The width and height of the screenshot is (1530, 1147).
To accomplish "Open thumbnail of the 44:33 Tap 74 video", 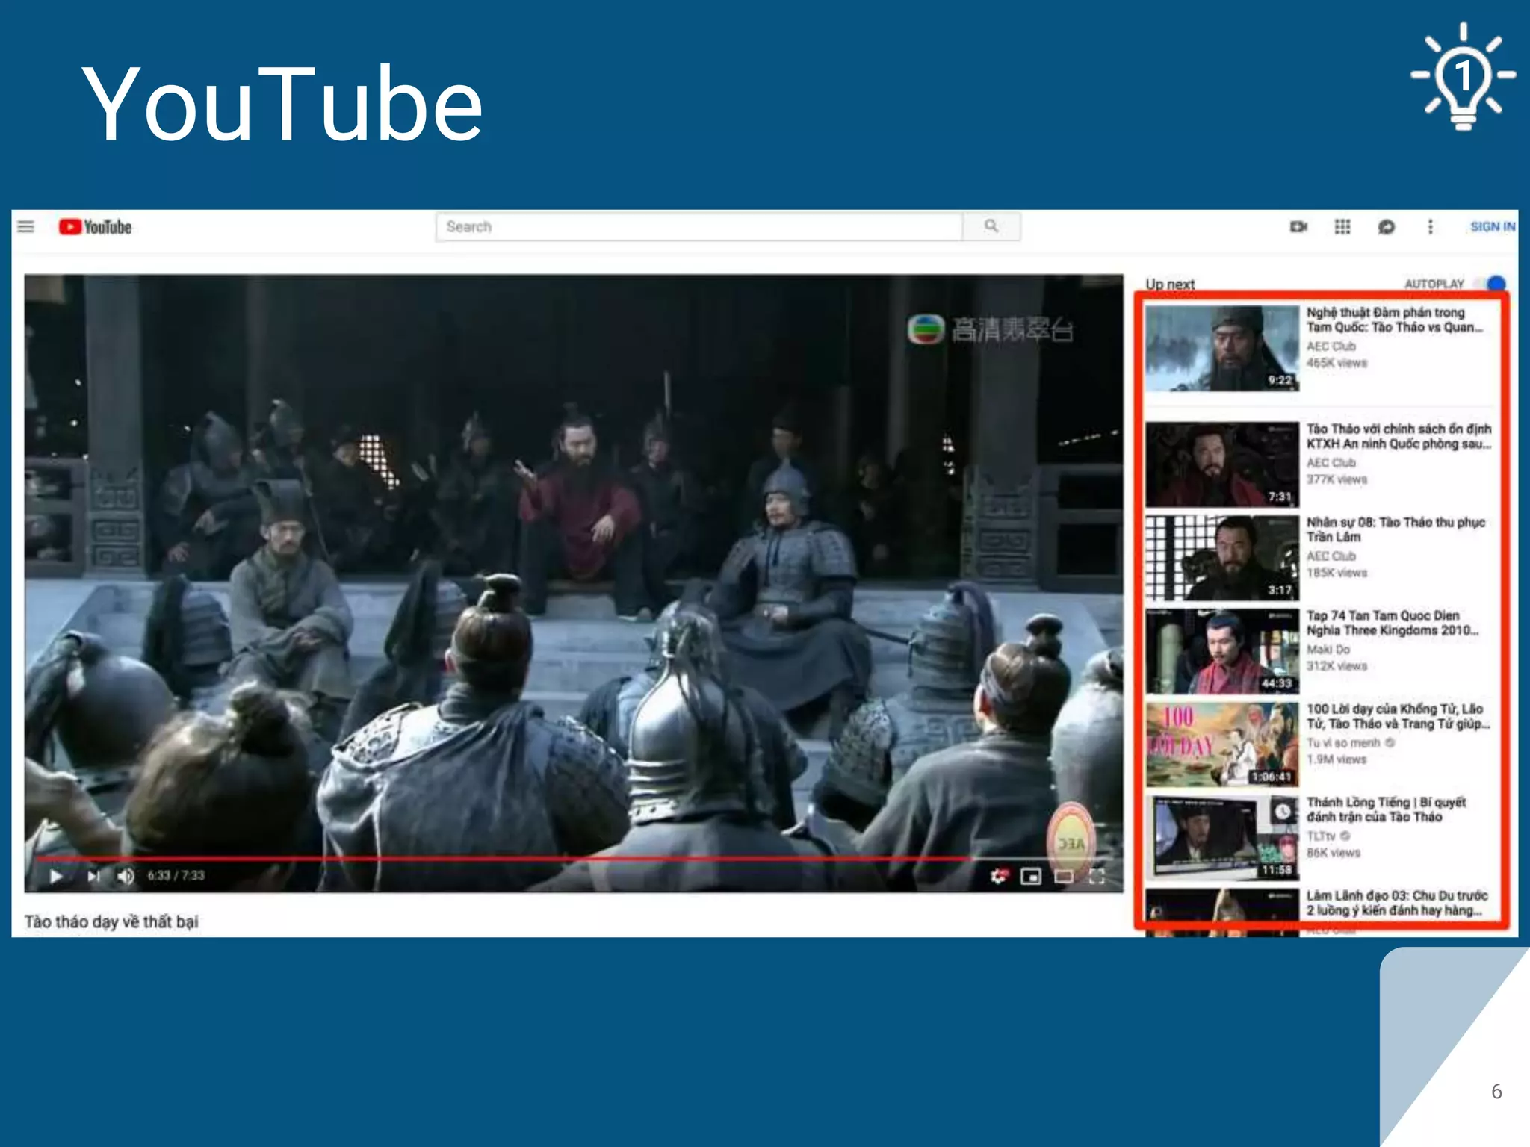I will (x=1222, y=651).
